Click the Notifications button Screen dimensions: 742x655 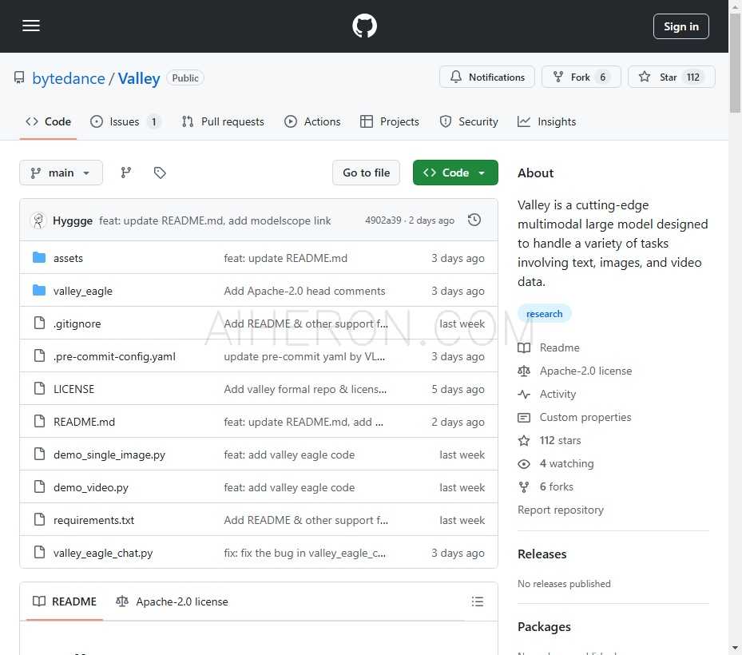(487, 77)
